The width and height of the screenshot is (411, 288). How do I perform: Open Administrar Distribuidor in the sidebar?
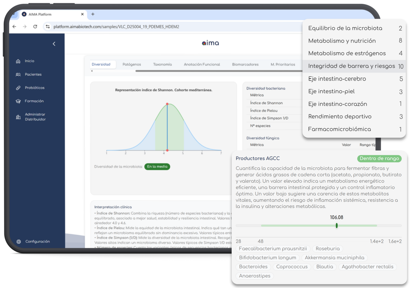35,117
